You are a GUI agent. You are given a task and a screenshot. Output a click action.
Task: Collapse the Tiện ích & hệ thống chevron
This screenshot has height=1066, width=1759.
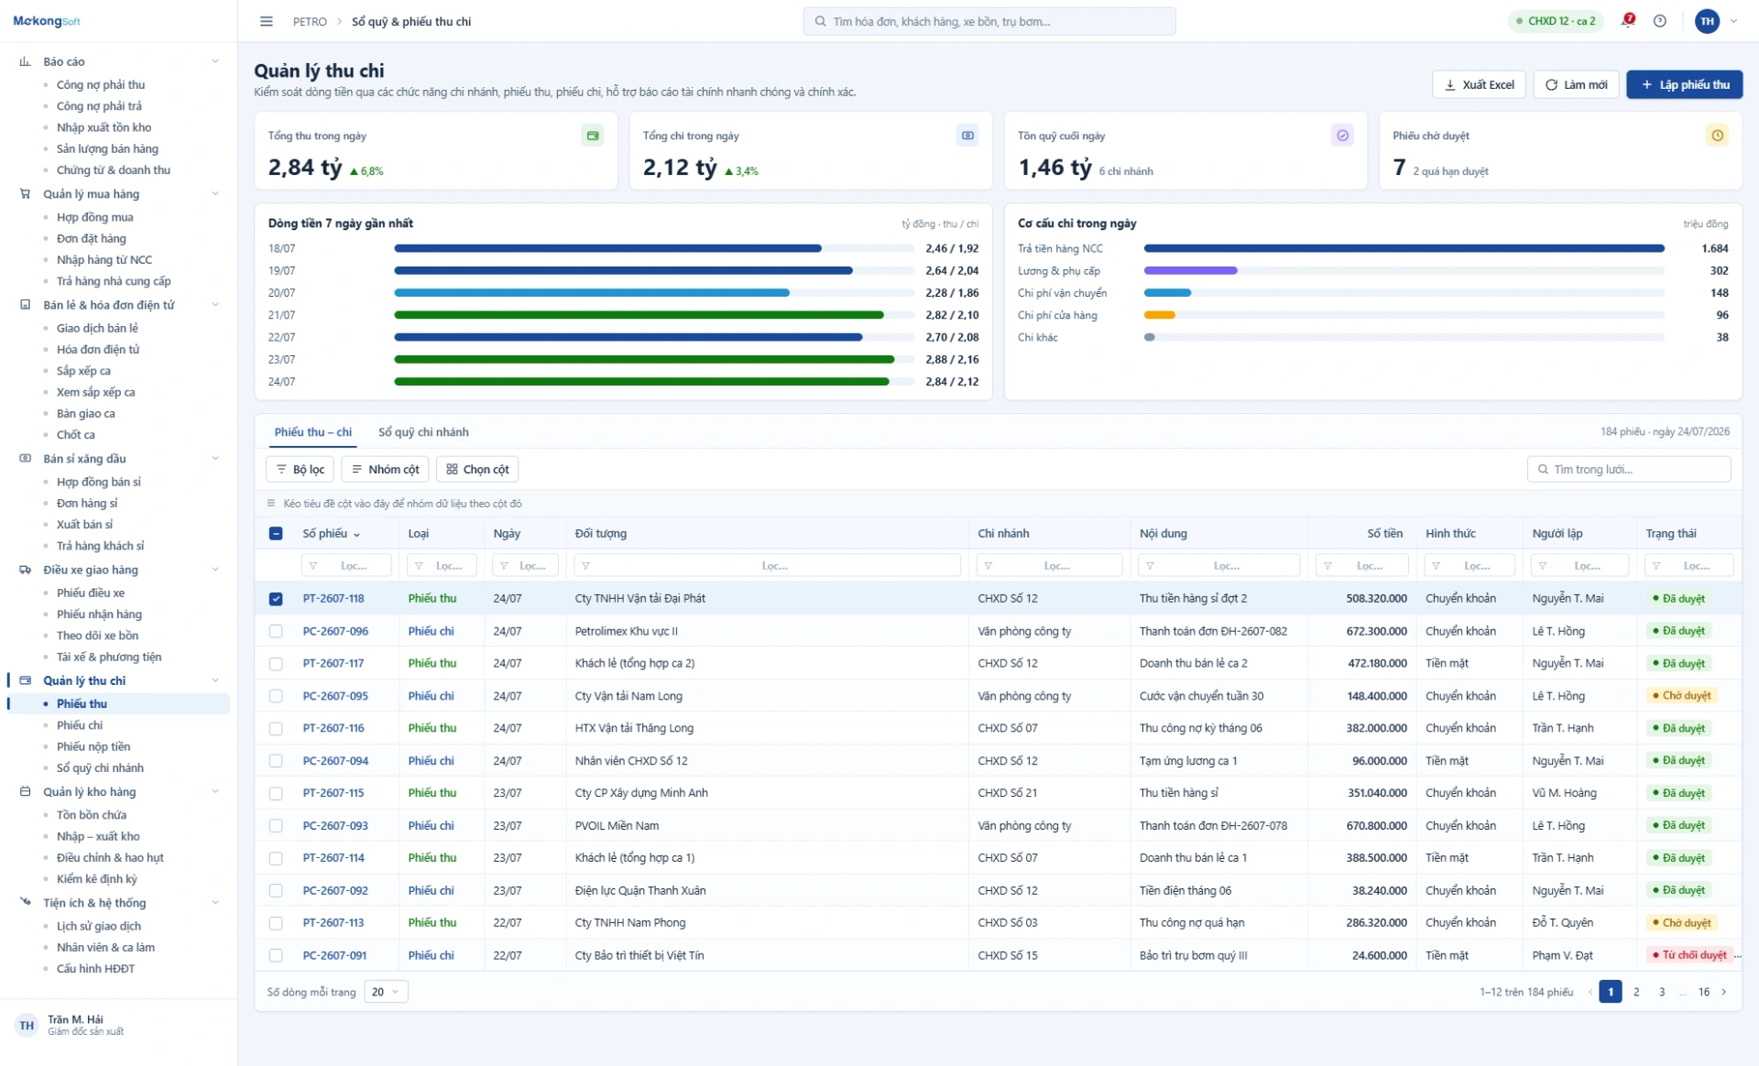[x=215, y=902]
